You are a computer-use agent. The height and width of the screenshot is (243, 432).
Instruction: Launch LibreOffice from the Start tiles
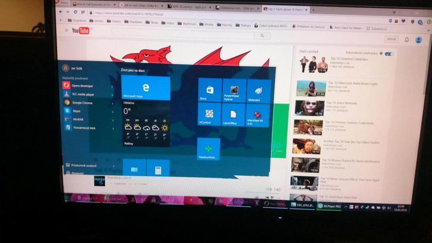click(233, 115)
